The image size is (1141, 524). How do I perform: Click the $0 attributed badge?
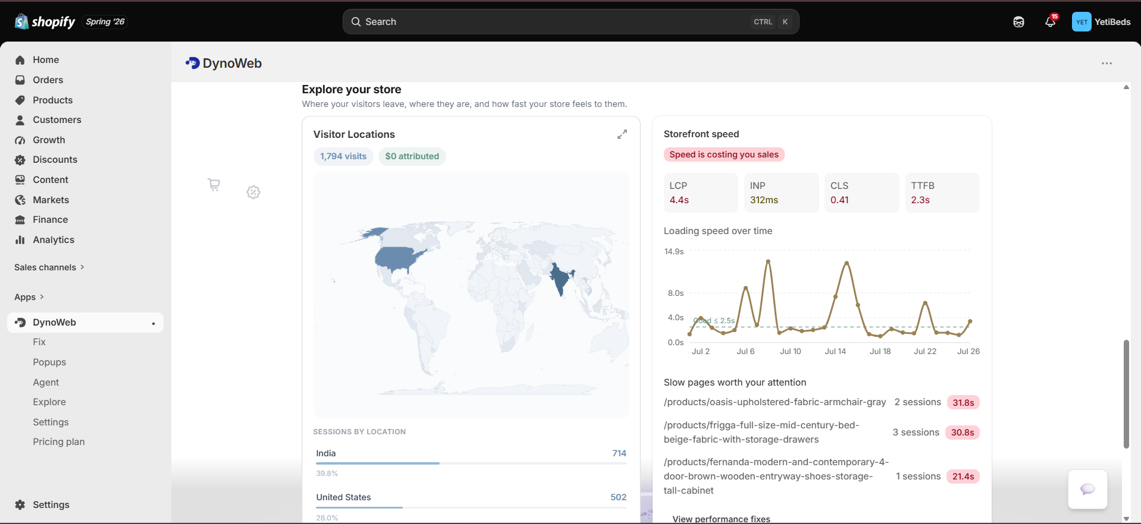pyautogui.click(x=412, y=156)
